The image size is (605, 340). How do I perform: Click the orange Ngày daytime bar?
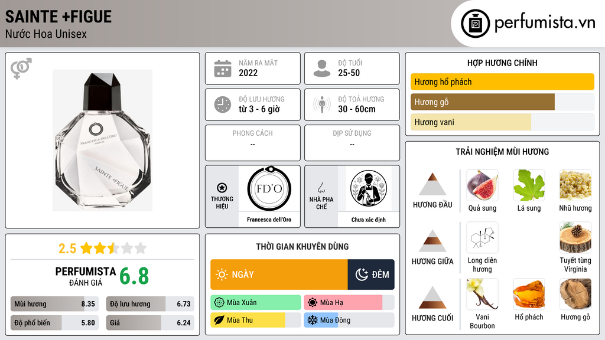(x=279, y=274)
